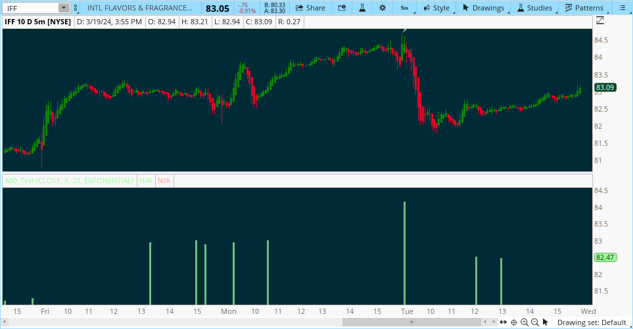Screen dimensions: 633x329
Task: Click the INTL FLAVORS & FRAGRANCE company name
Action: coord(139,8)
